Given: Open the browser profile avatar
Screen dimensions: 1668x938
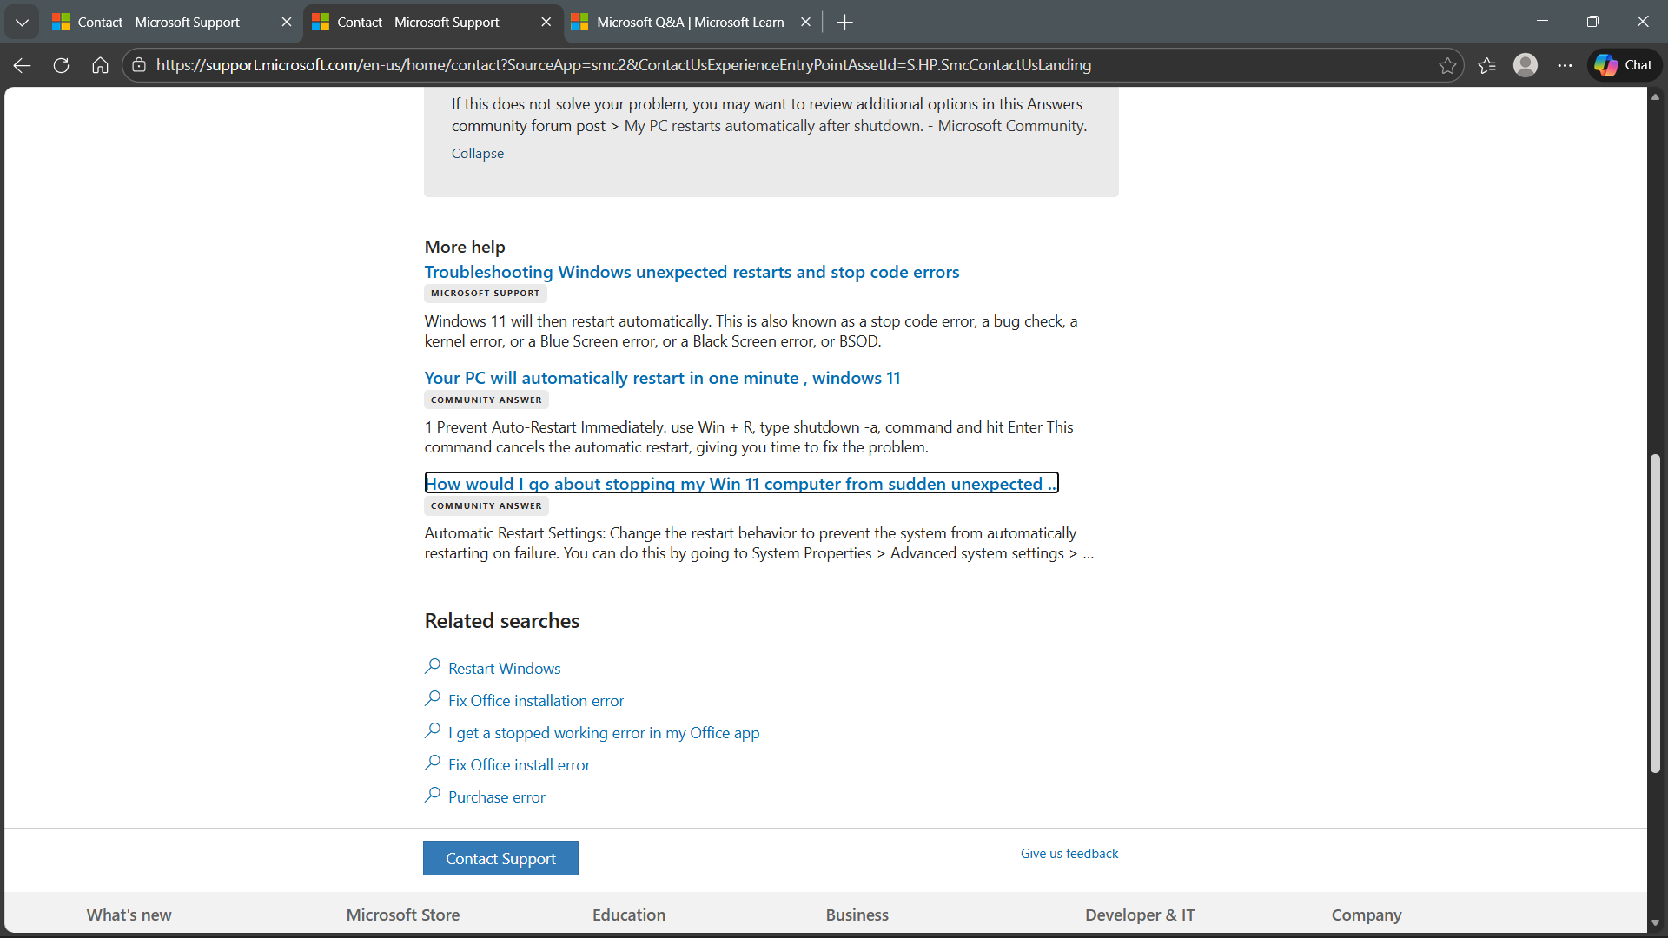Looking at the screenshot, I should [x=1525, y=65].
